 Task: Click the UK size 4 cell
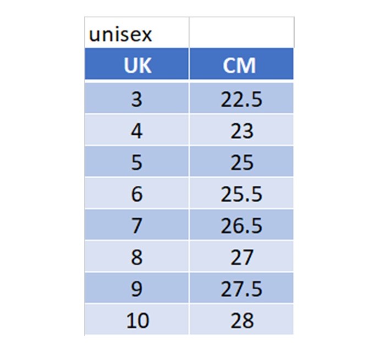(x=136, y=131)
